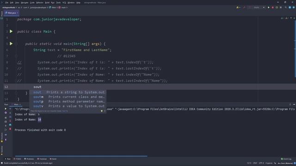Open the Navigate menu

(x=25, y=3)
